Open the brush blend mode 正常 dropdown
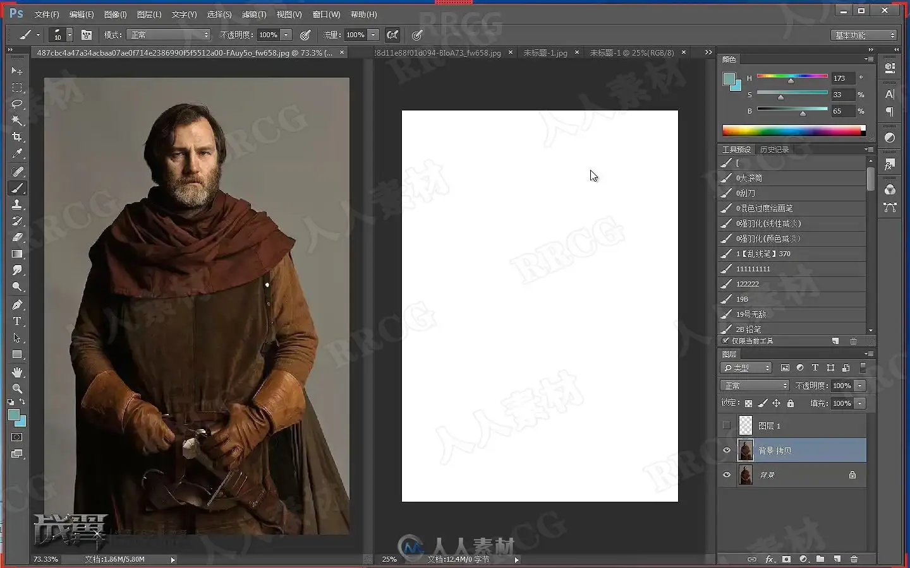 click(168, 35)
